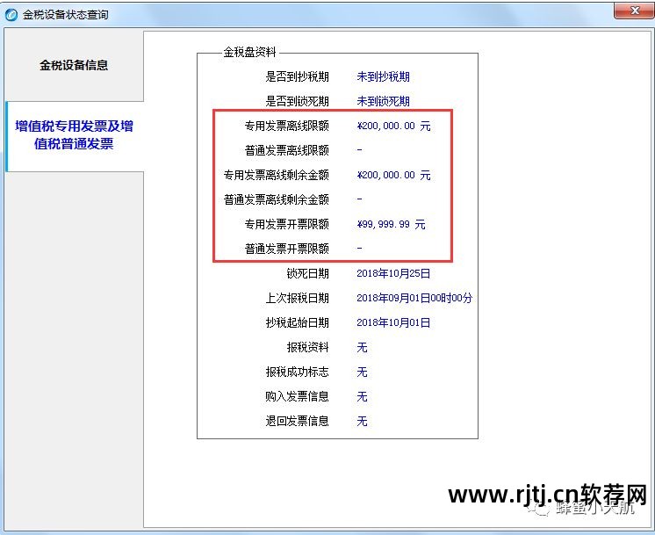Click the 无 value beside 退回发票信息
This screenshot has height=535, width=655.
coord(362,421)
